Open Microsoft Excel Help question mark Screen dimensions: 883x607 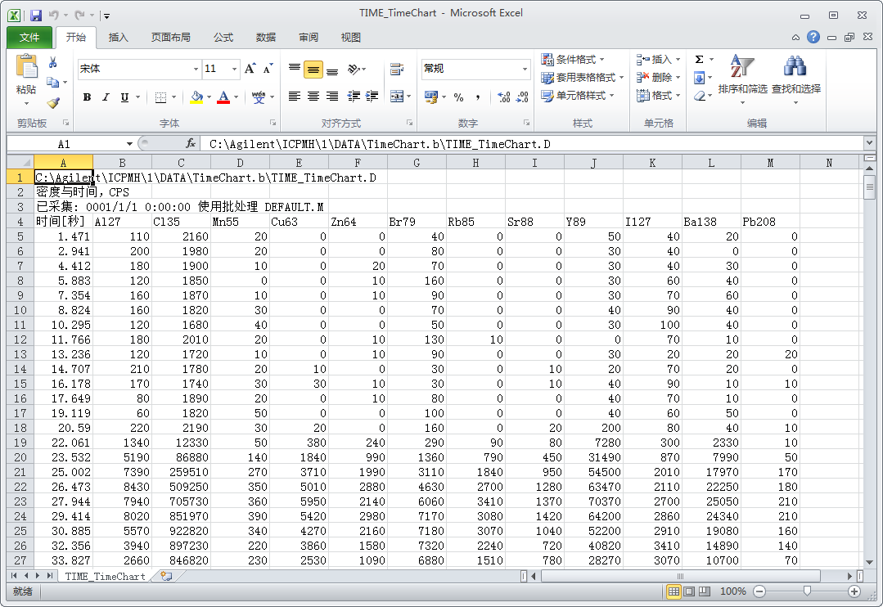click(x=813, y=37)
